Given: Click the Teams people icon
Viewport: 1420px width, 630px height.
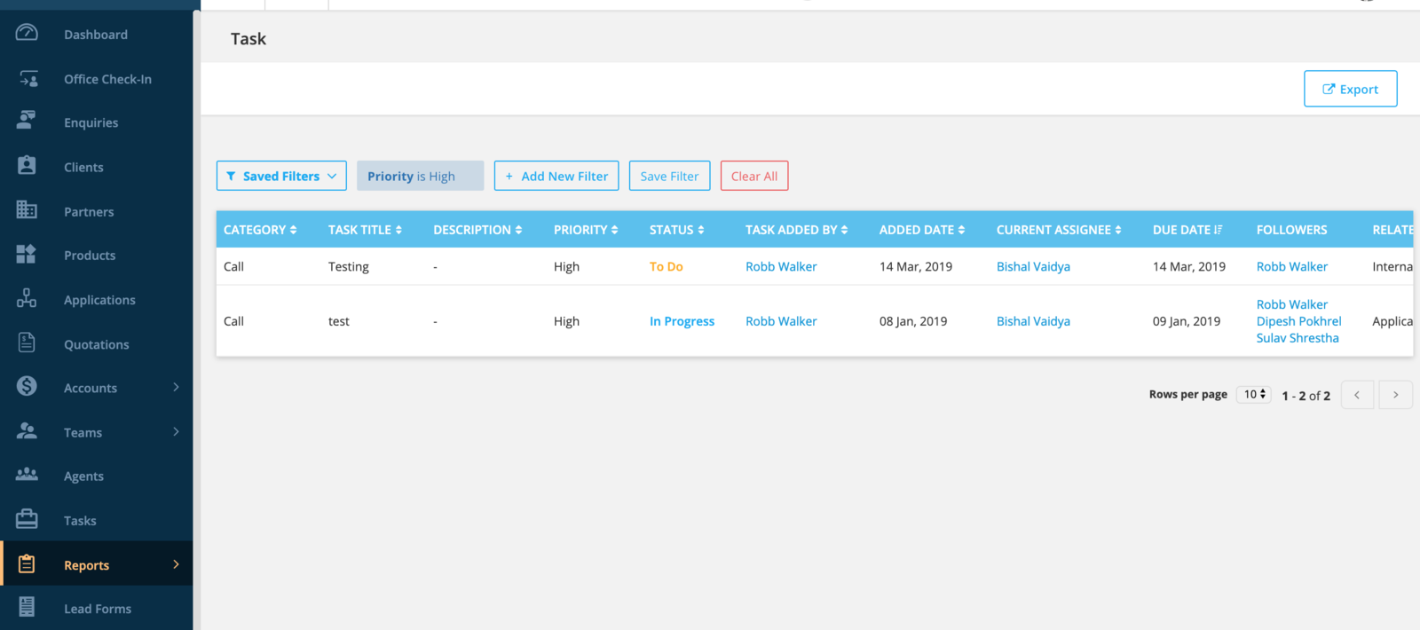Looking at the screenshot, I should (27, 430).
